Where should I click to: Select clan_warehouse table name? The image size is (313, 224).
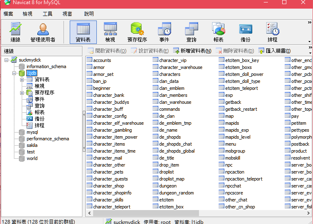click(175, 102)
